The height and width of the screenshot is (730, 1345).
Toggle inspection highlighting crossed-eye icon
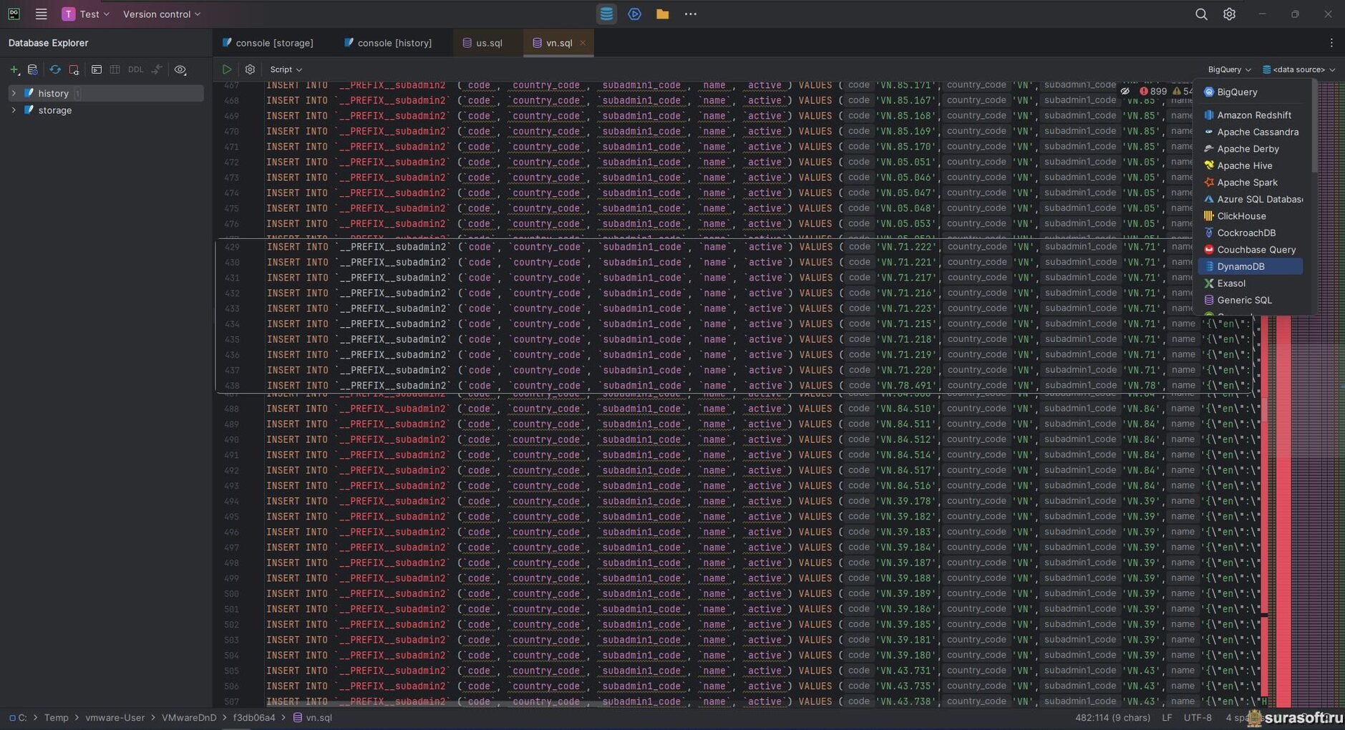1125,92
